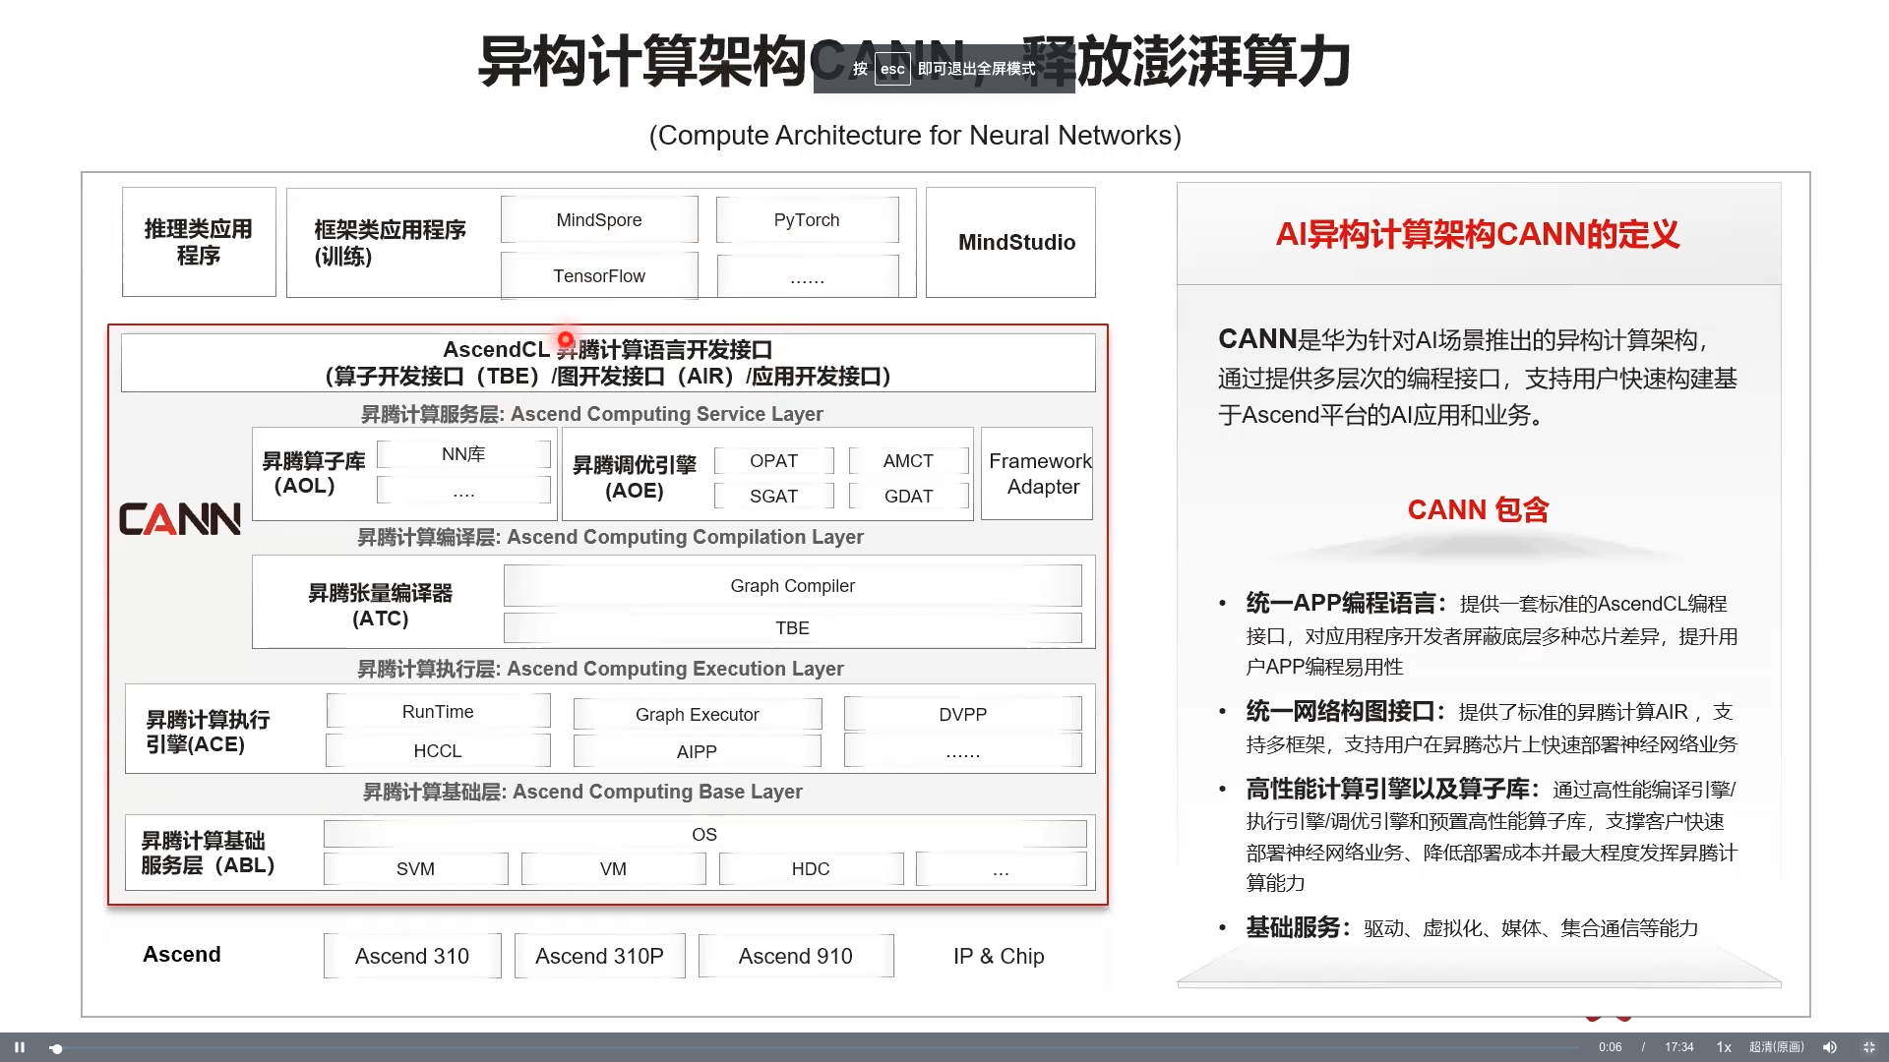Click the 昇腾计算基础服务层 (ABL) label
1889x1062 pixels.
point(208,854)
